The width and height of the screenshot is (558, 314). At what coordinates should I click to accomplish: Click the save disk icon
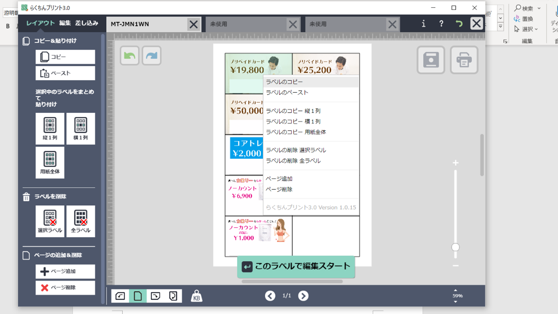coord(430,60)
